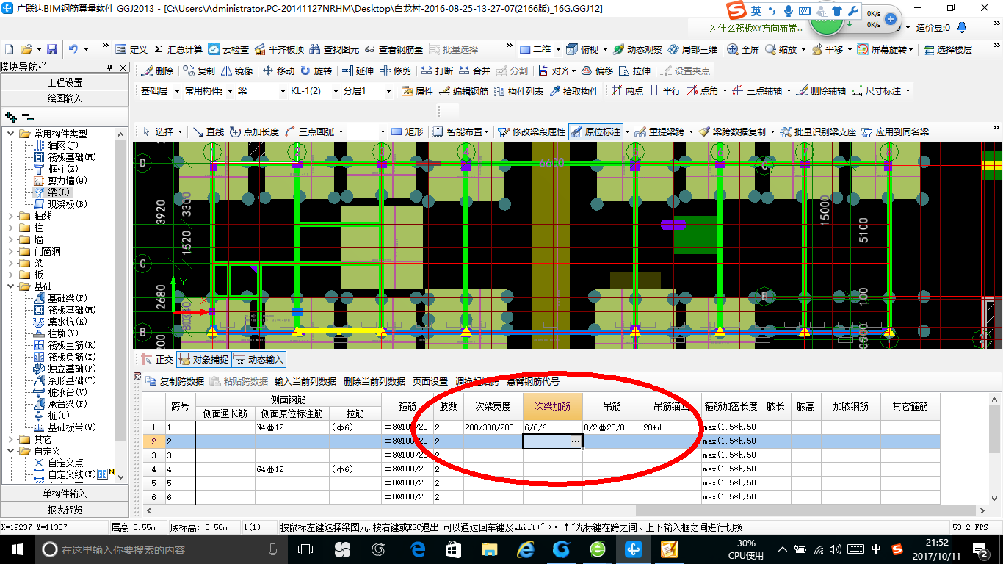Click 删除当前列数据 button
This screenshot has width=1003, height=564.
tap(374, 381)
